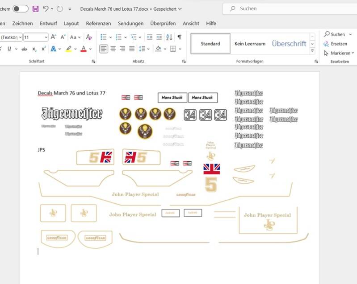Image resolution: width=357 pixels, height=284 pixels.
Task: Open the Hilfe tab
Action: 211,23
